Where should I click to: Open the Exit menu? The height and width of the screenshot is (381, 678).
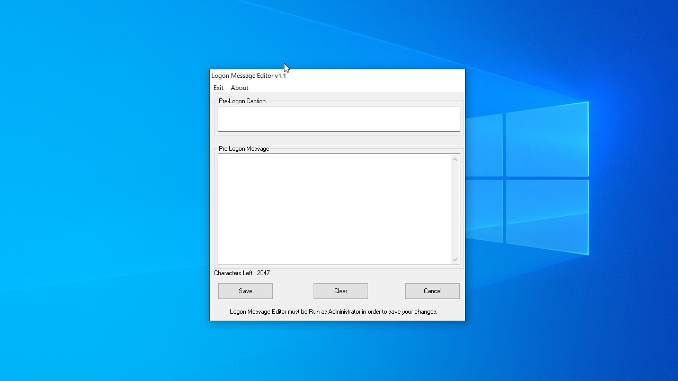218,88
